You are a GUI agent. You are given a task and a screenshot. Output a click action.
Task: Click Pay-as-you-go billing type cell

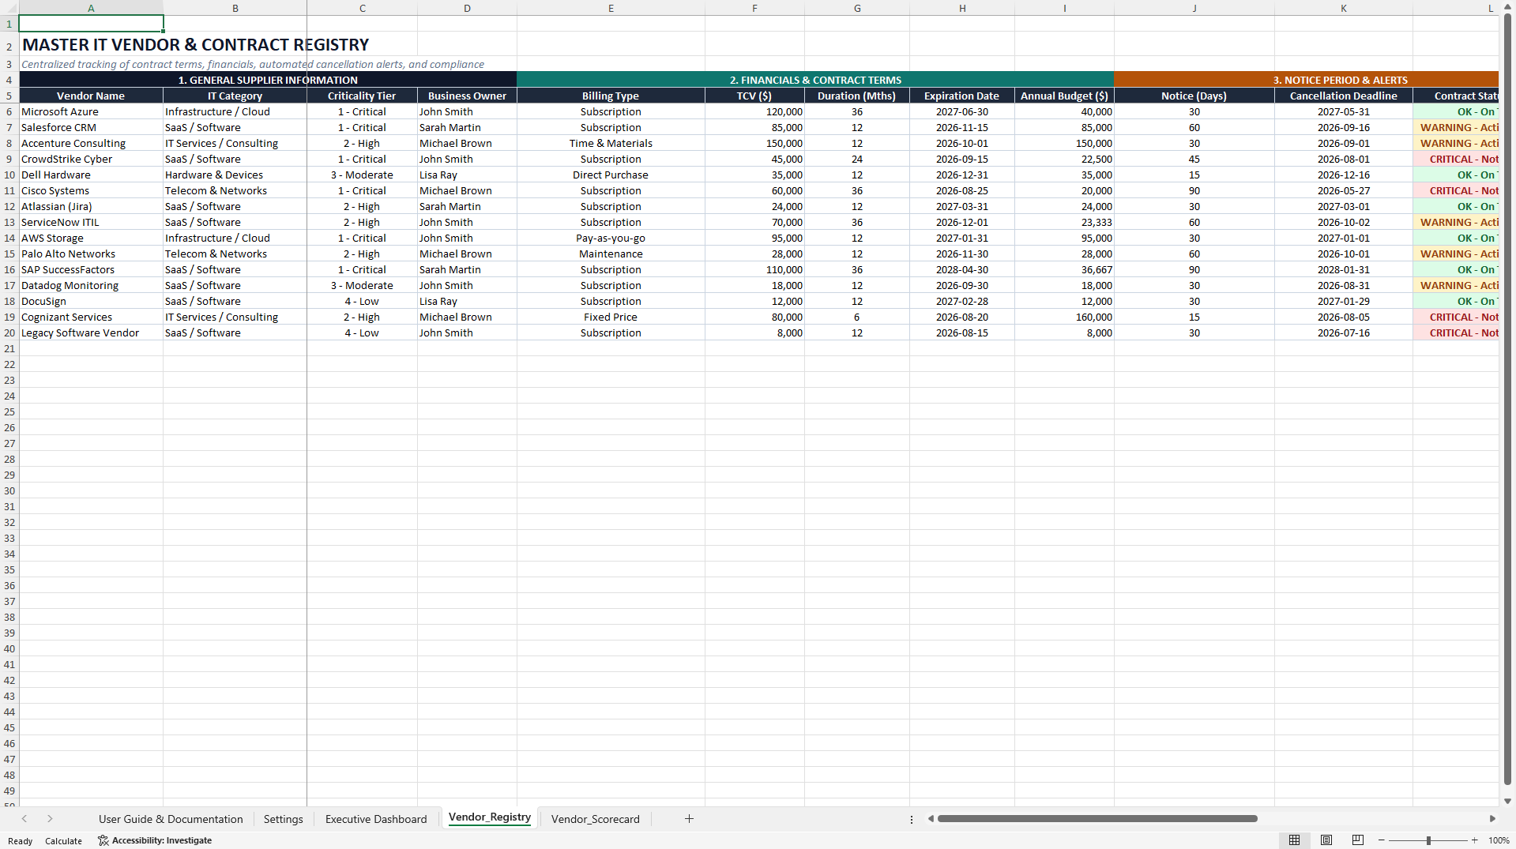611,238
